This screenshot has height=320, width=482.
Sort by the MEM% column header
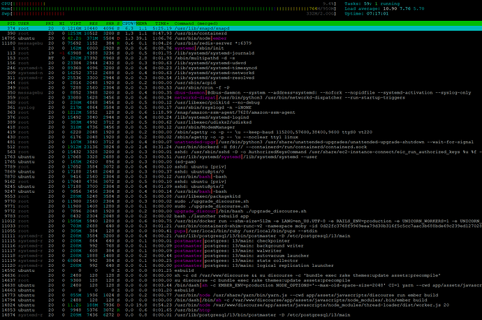click(142, 23)
